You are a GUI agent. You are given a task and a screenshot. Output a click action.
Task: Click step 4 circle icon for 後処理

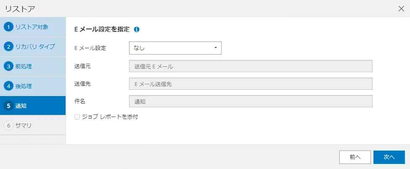pyautogui.click(x=9, y=86)
